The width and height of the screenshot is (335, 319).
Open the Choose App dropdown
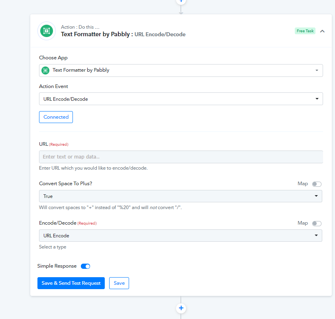[x=181, y=70]
